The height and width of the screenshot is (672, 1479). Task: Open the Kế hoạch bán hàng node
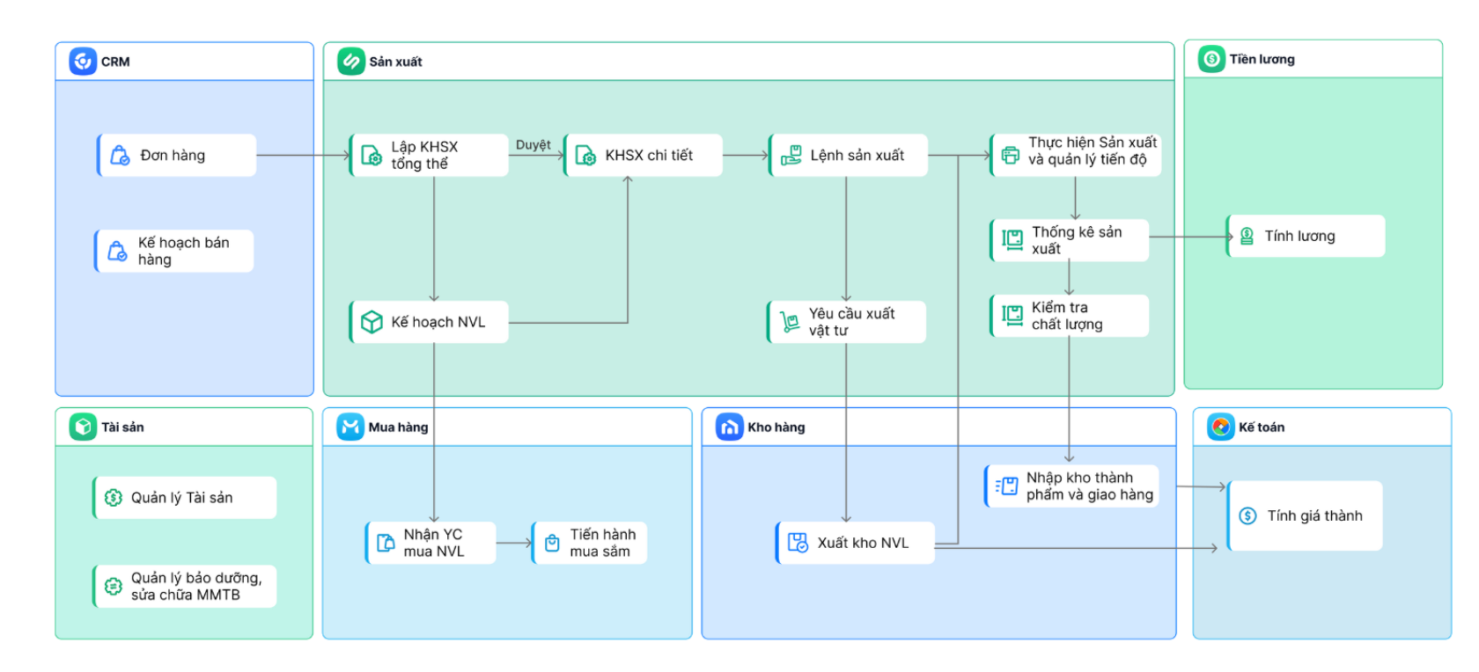point(174,251)
